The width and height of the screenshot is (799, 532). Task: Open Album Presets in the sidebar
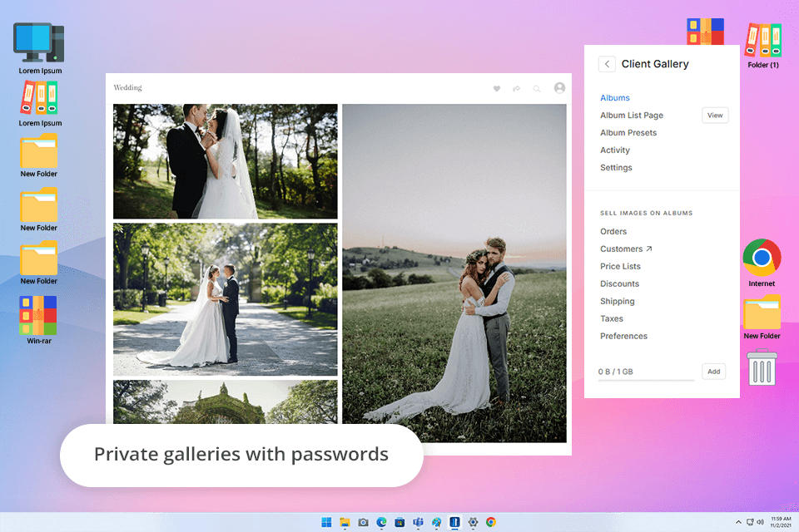point(628,132)
